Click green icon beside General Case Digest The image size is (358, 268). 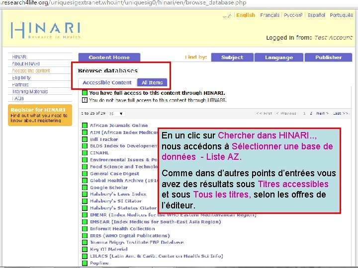[85, 174]
